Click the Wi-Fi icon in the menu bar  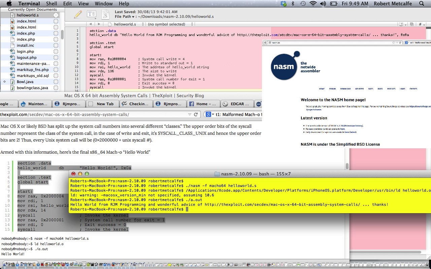pyautogui.click(x=313, y=4)
